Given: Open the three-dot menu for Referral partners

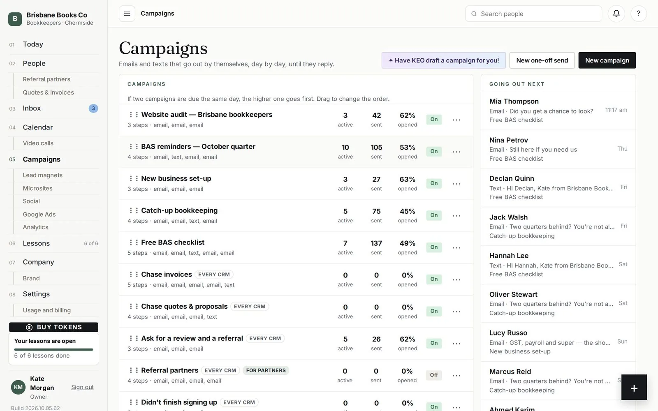Looking at the screenshot, I should point(456,376).
